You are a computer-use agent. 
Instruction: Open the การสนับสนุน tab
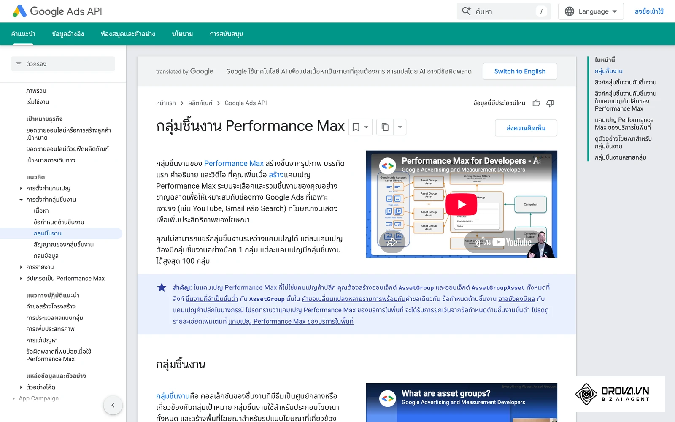[227, 34]
